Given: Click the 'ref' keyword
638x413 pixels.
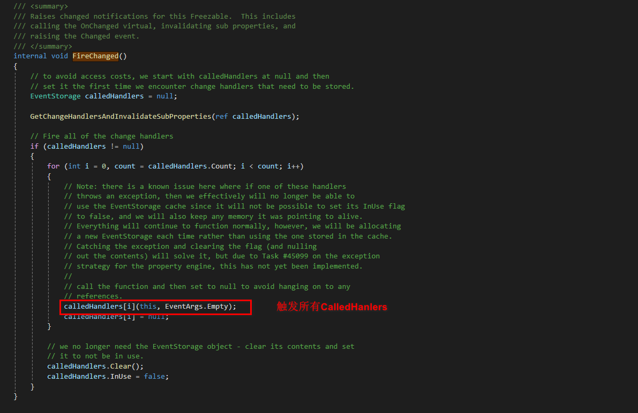Looking at the screenshot, I should (222, 117).
